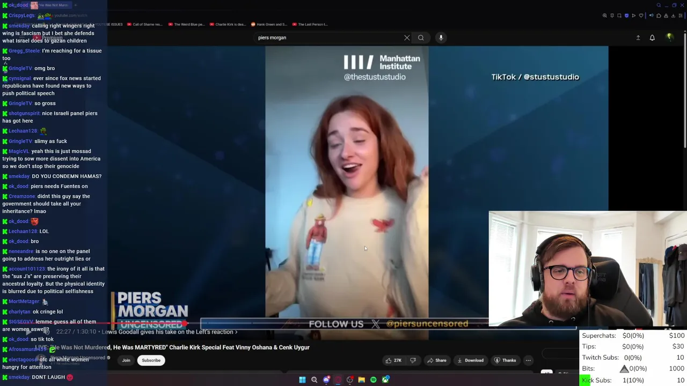Click the 'Twitch Subs:' goal label

[600, 358]
